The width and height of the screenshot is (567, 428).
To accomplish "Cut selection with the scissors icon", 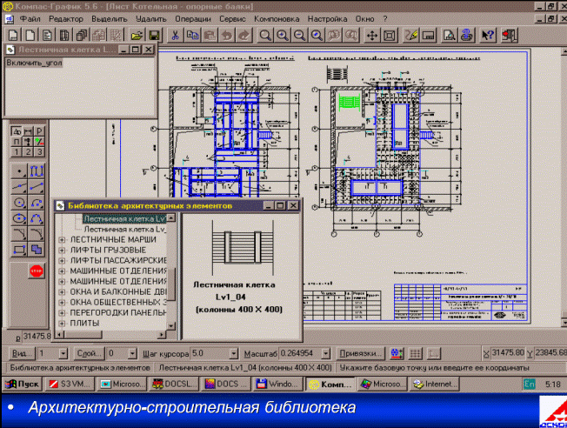I will point(175,35).
